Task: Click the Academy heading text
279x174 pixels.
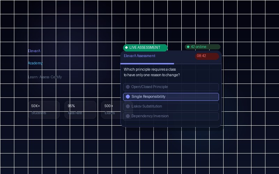Action: [x=35, y=63]
